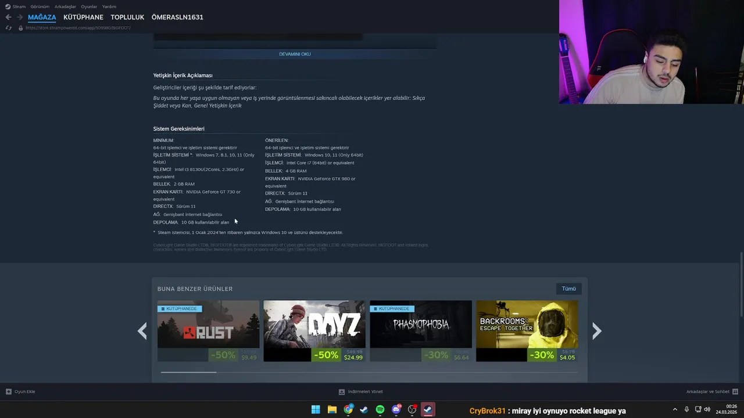The height and width of the screenshot is (418, 744).
Task: Open the ÖMERASLN1631 profile tab
Action: pos(177,17)
